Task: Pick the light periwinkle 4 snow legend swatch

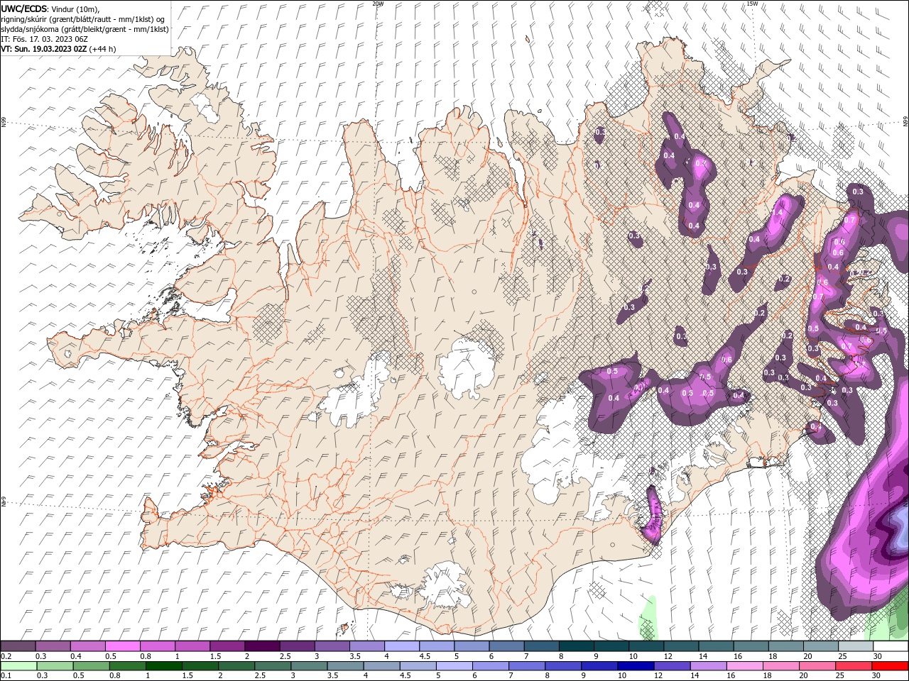Action: point(402,646)
